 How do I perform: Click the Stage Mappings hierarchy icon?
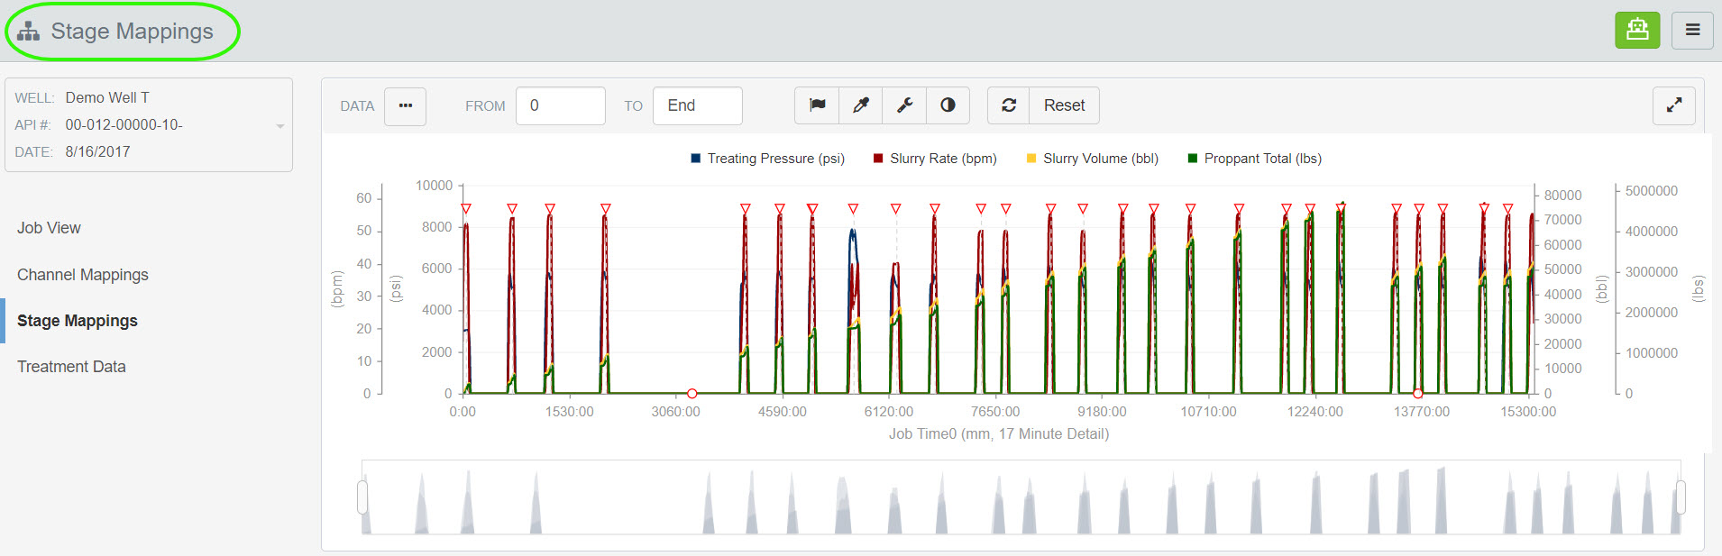(29, 32)
